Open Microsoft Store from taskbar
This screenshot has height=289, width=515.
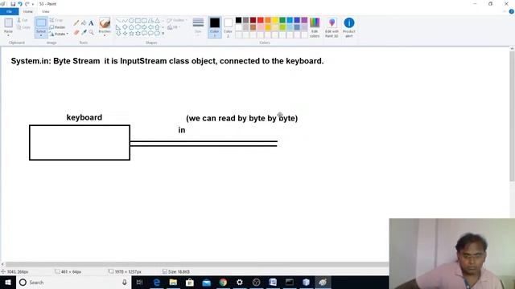(190, 282)
